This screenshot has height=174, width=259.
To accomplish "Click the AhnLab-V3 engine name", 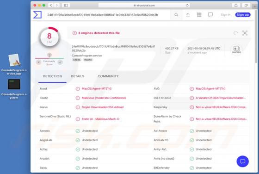I will pos(161,140).
